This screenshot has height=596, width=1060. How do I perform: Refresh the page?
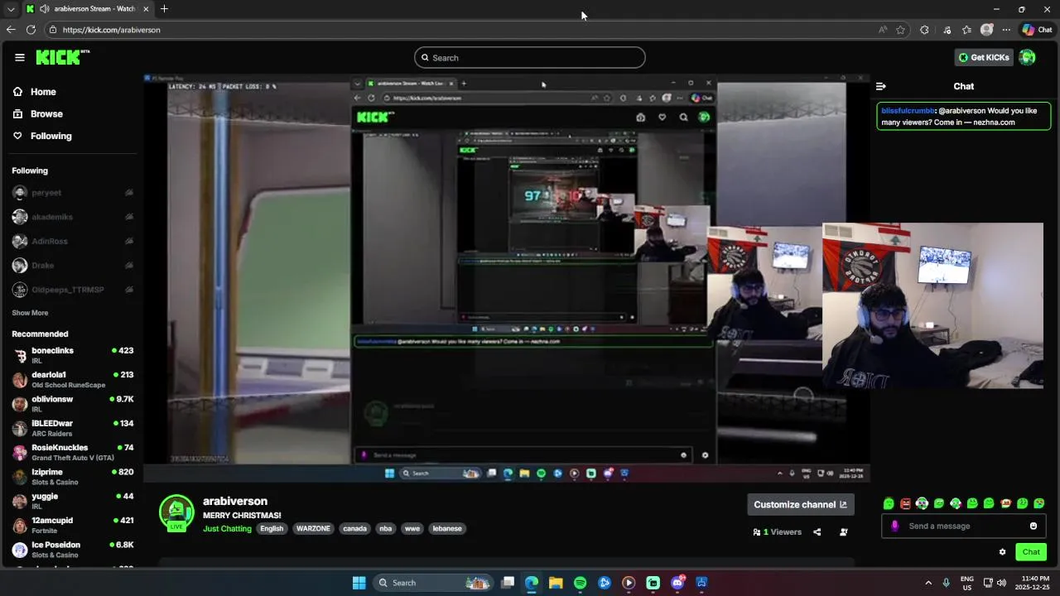click(31, 30)
